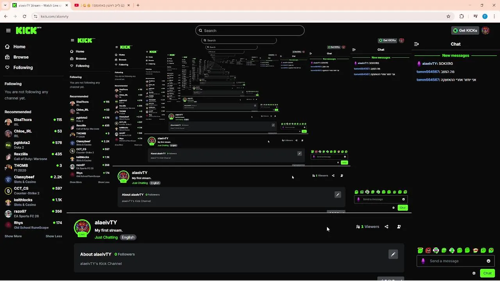Click the KICK logo in header

point(29,30)
